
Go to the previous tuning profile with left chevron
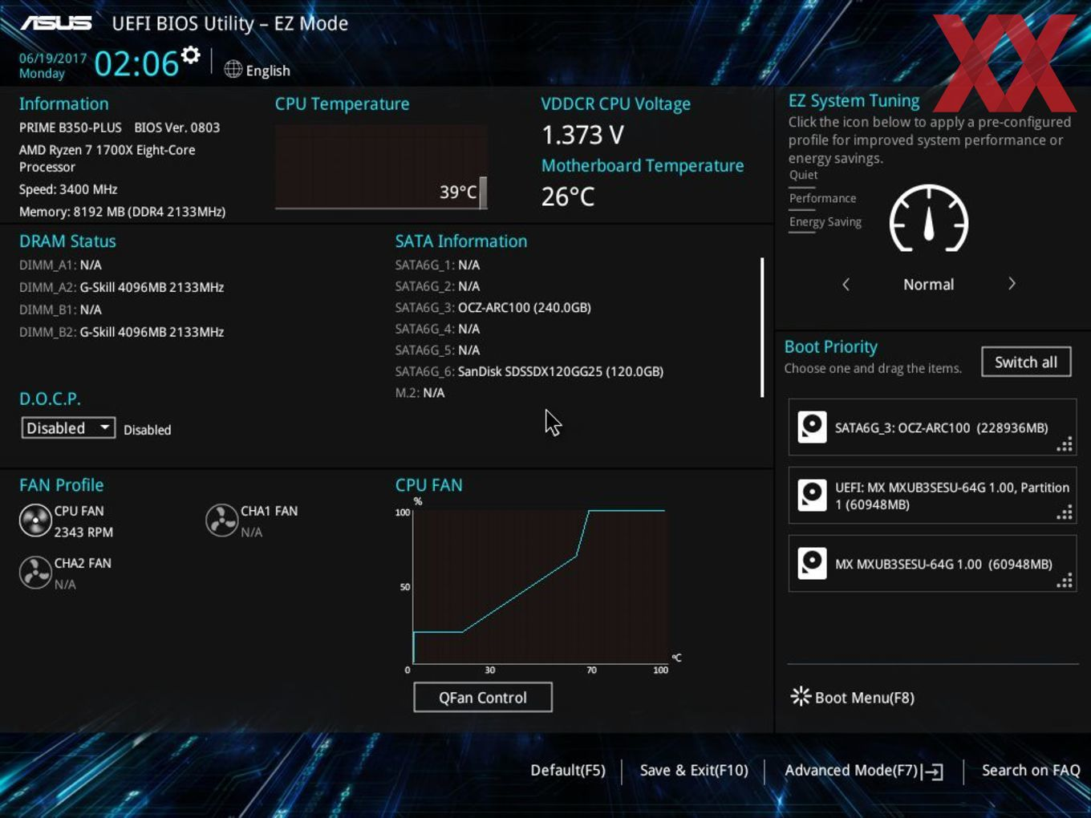pos(846,284)
